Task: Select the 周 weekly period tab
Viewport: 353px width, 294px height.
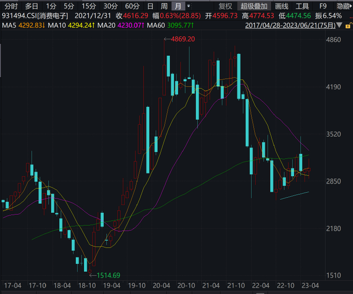Action: pos(164,6)
